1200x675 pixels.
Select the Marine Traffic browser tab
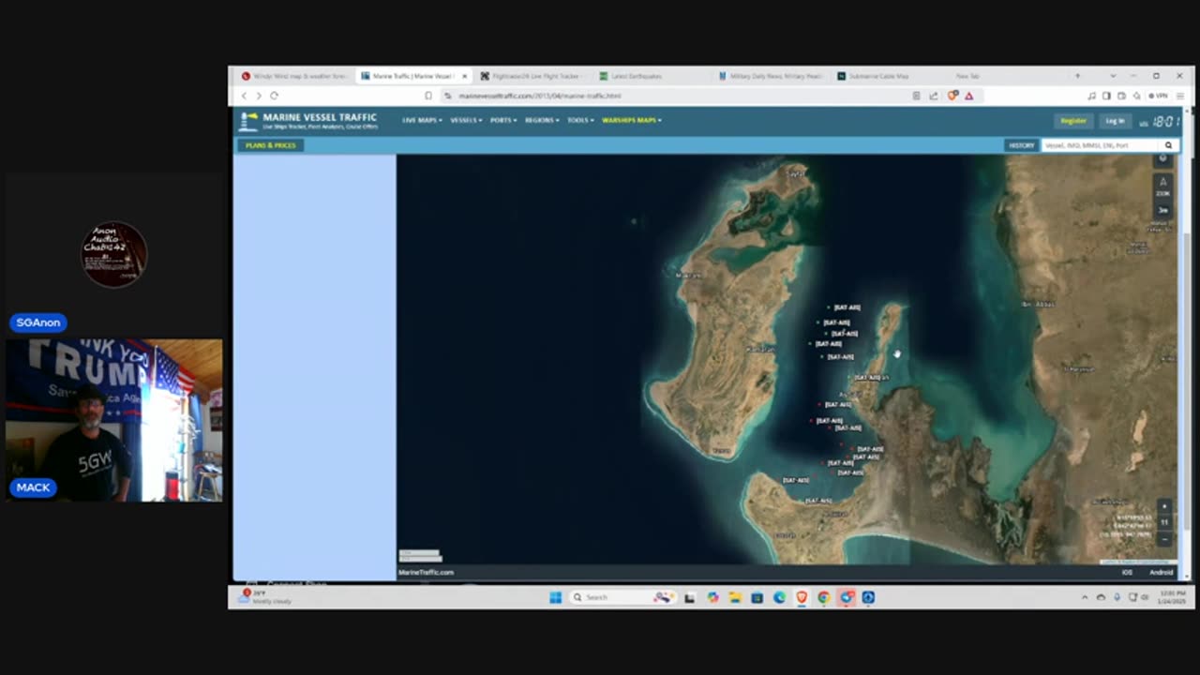(413, 76)
